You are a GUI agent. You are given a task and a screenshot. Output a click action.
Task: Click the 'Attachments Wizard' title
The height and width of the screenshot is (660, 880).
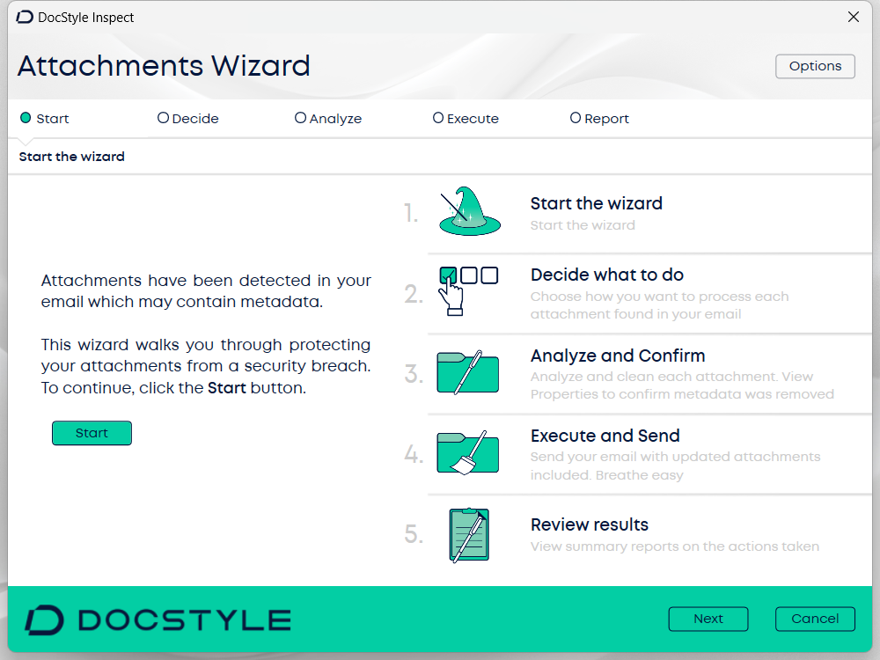(x=164, y=66)
